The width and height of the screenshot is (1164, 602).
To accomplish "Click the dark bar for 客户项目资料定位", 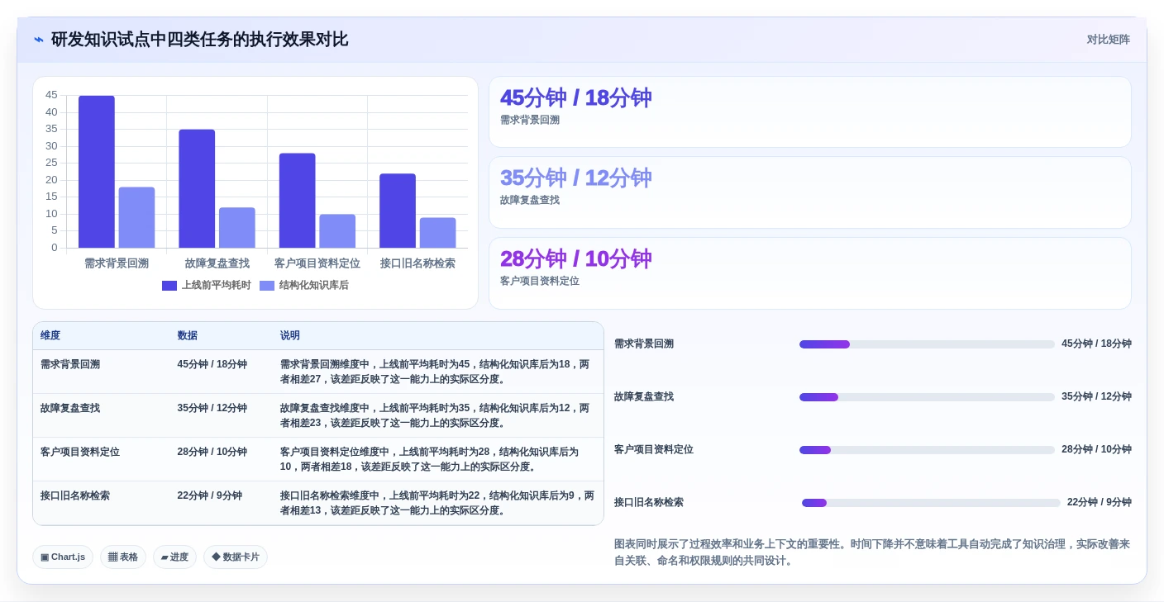I will 297,201.
